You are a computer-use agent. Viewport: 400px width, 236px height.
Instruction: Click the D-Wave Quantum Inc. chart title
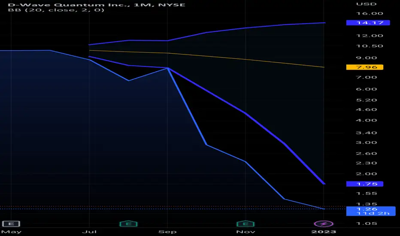click(x=97, y=5)
